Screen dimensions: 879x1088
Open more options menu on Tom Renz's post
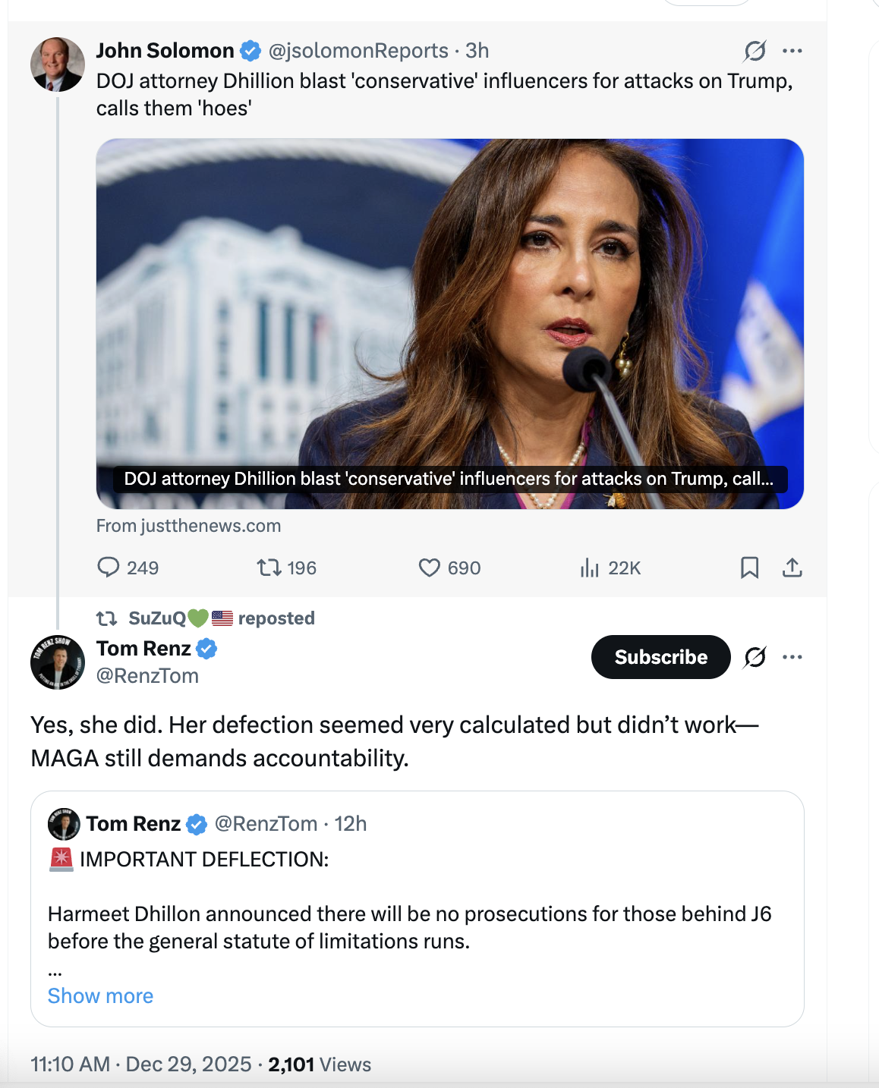[x=792, y=657]
